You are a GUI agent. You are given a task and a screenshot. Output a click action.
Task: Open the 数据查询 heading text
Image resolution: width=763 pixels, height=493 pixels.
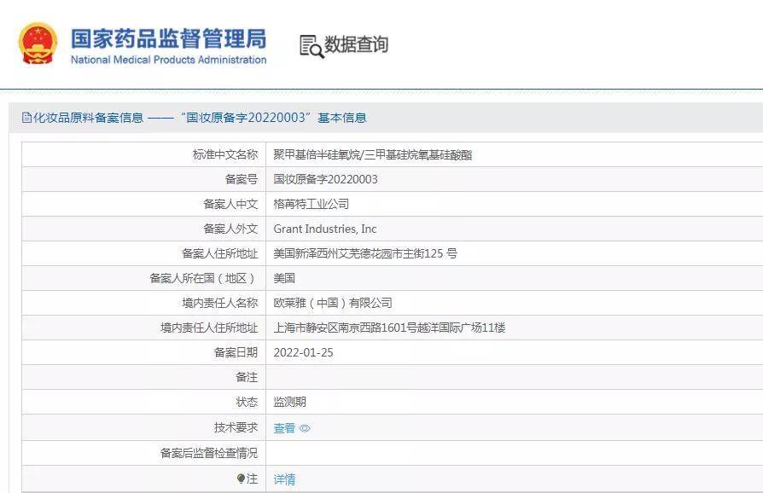coord(356,44)
